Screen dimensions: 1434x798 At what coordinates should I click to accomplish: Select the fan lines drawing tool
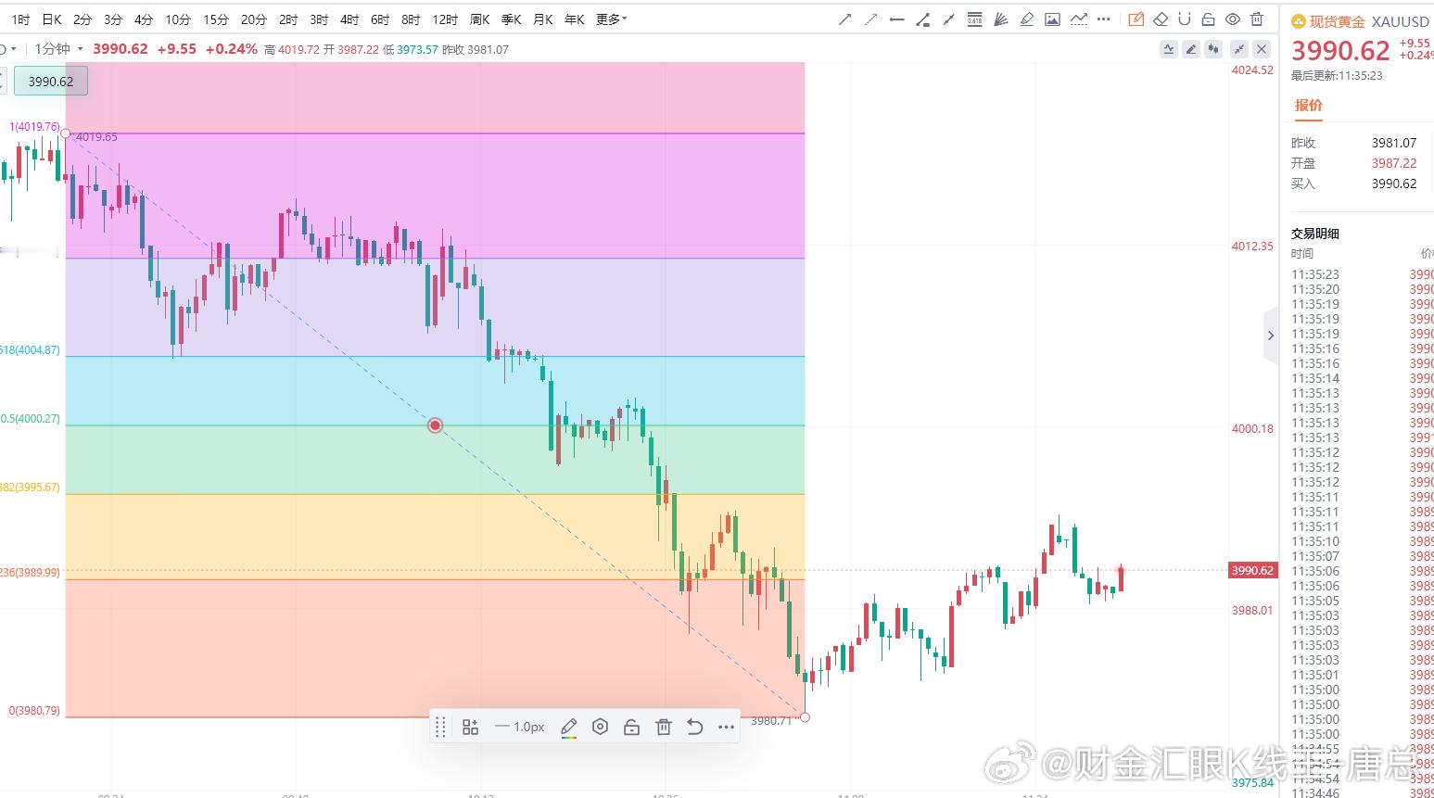tap(1000, 19)
